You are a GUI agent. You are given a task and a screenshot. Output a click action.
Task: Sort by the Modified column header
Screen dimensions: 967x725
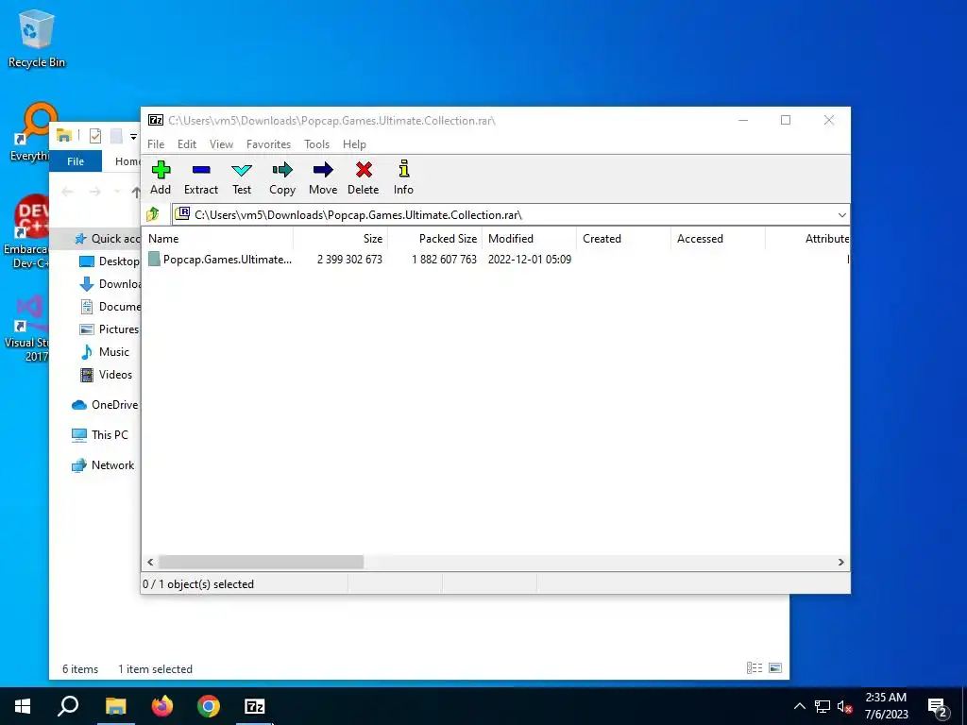click(529, 239)
